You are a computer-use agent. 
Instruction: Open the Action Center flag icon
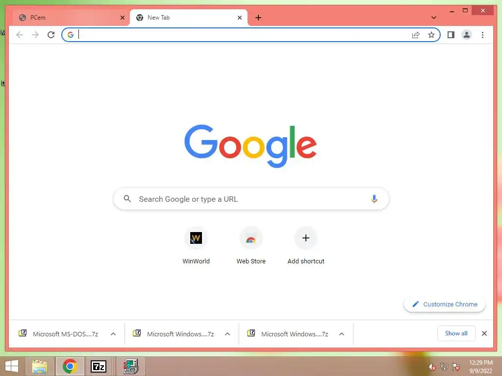click(x=456, y=366)
